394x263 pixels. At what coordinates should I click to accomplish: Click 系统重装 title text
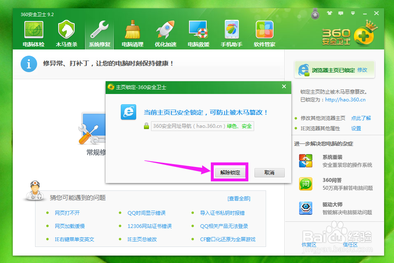tap(333, 157)
